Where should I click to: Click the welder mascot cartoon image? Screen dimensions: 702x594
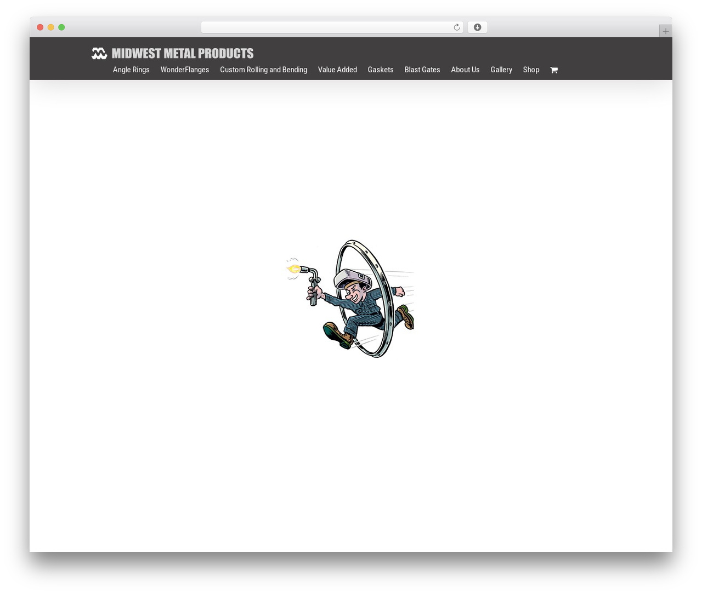[x=350, y=299]
